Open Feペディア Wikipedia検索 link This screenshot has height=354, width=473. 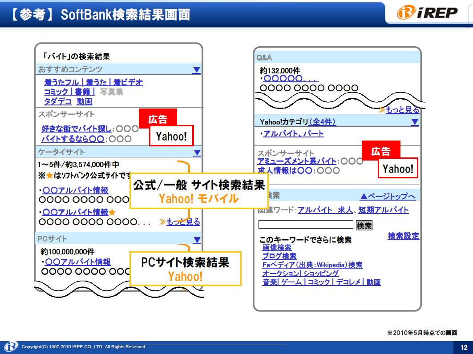pos(312,265)
